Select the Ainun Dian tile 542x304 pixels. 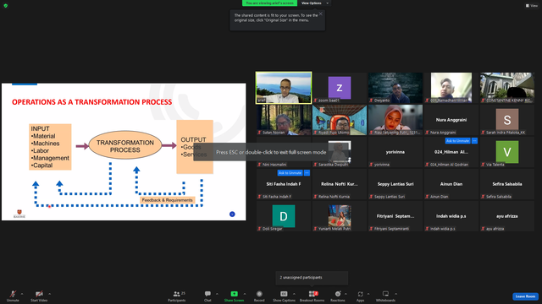pyautogui.click(x=451, y=184)
